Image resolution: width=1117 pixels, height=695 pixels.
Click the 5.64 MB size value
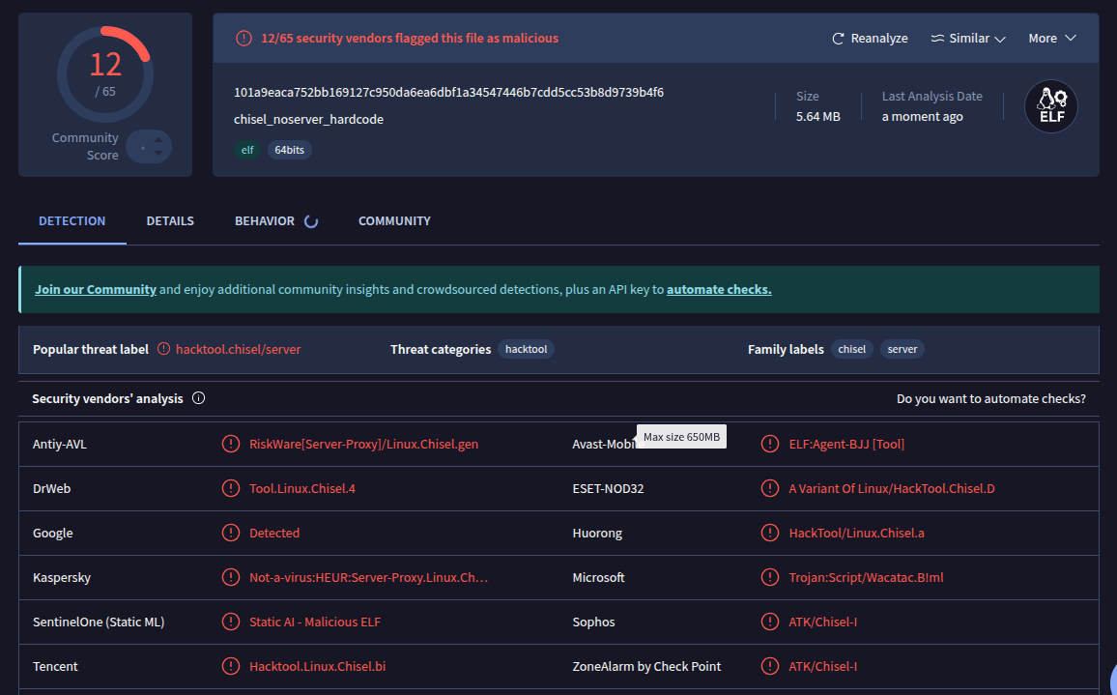tap(817, 116)
